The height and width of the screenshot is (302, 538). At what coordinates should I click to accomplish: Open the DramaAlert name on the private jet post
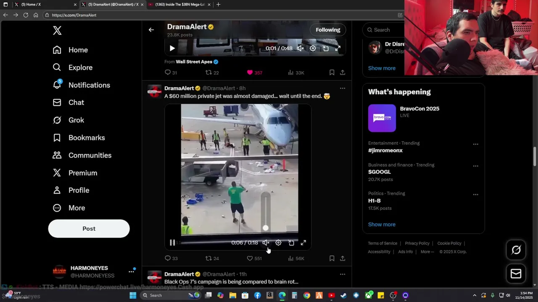(x=179, y=88)
